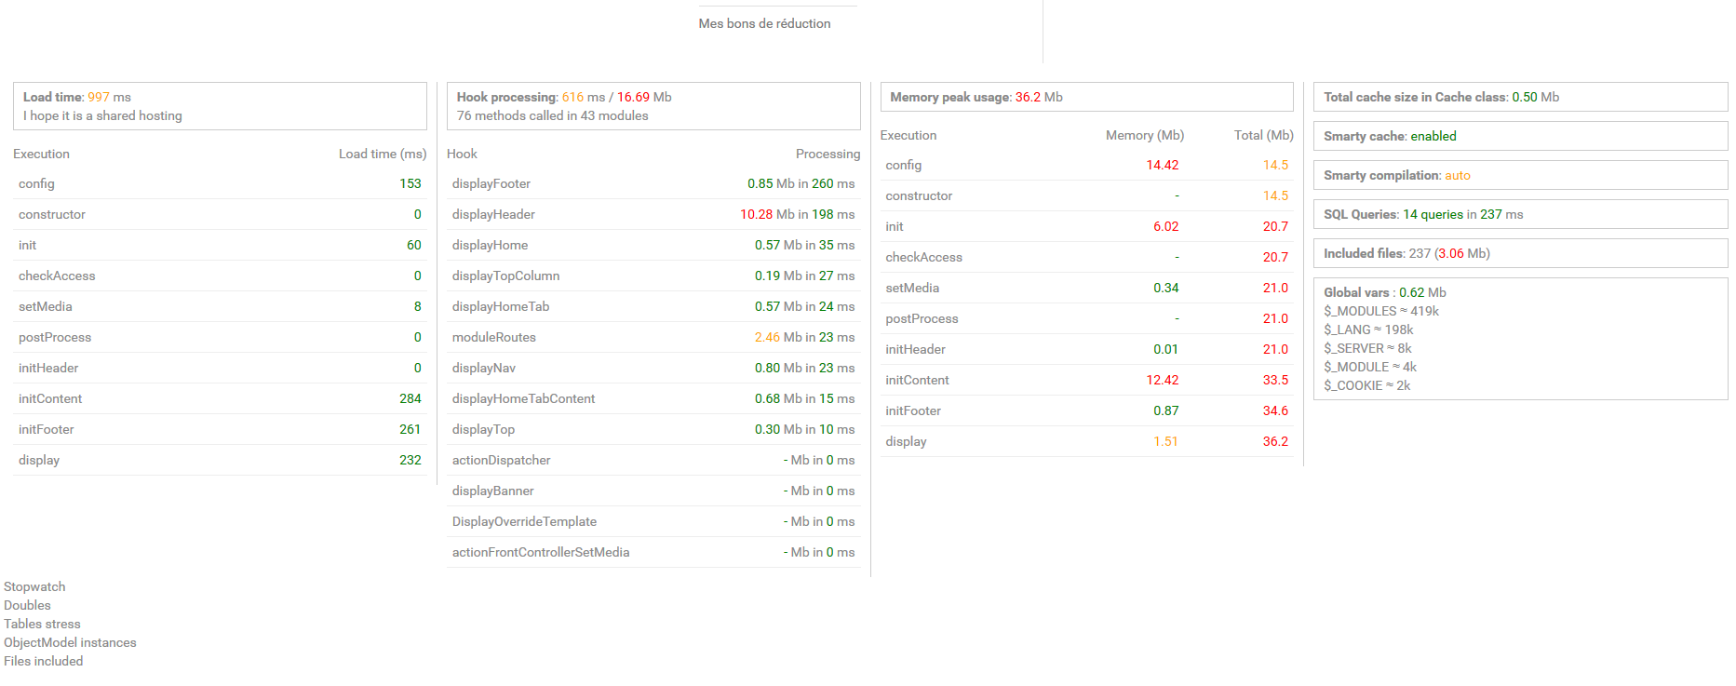Click the initContent load time row

[220, 398]
